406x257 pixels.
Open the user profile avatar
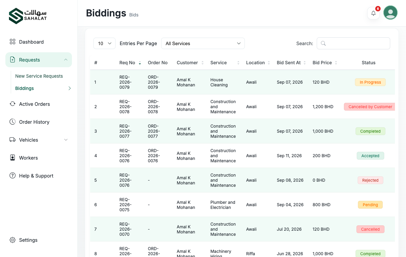[x=390, y=13]
